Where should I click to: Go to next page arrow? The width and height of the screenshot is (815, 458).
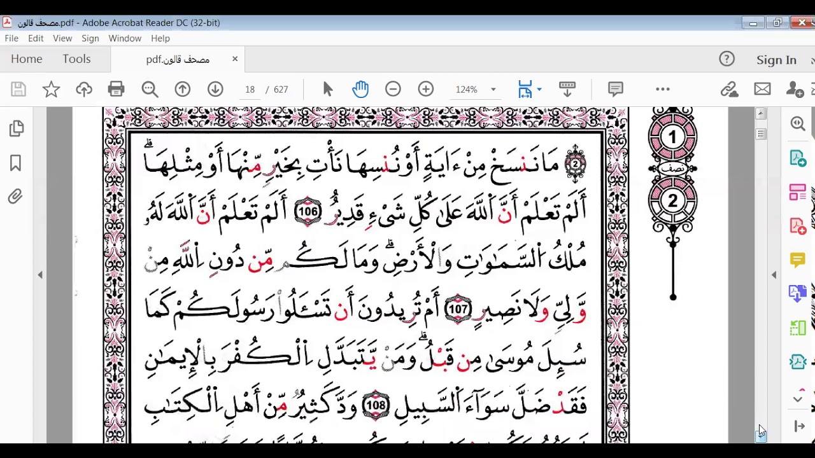(x=215, y=90)
